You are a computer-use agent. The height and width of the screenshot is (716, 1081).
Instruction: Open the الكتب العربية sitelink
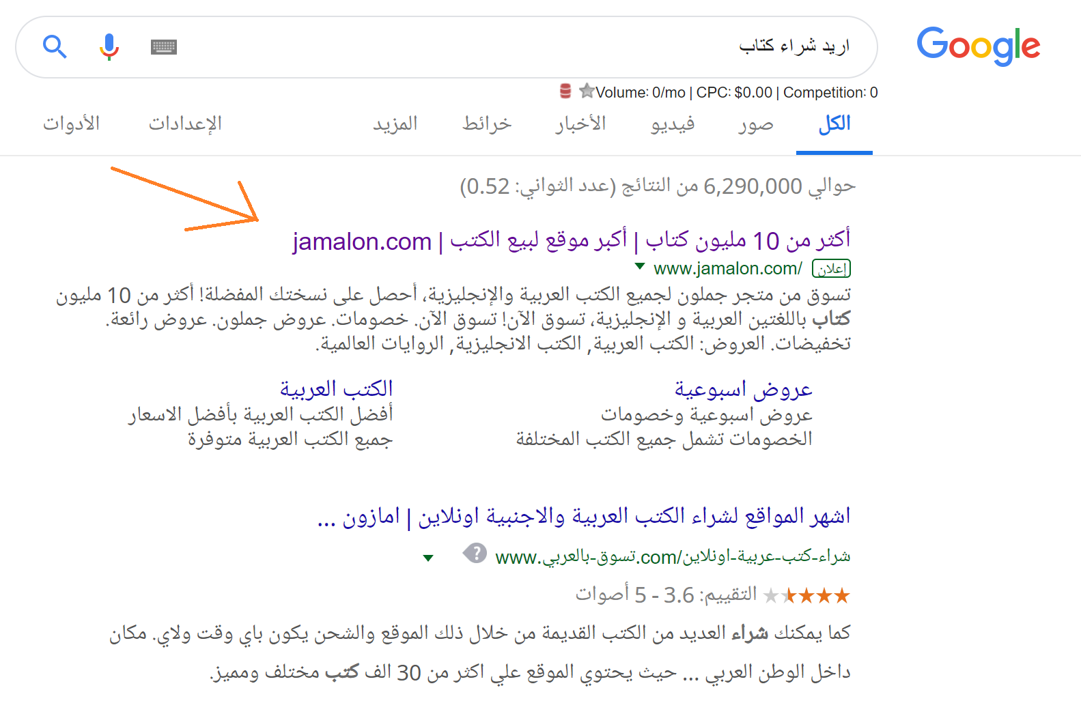pos(337,389)
